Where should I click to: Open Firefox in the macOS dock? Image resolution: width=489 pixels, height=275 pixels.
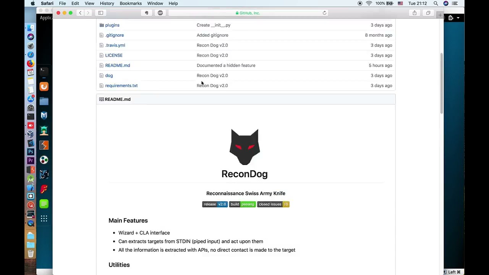31,63
